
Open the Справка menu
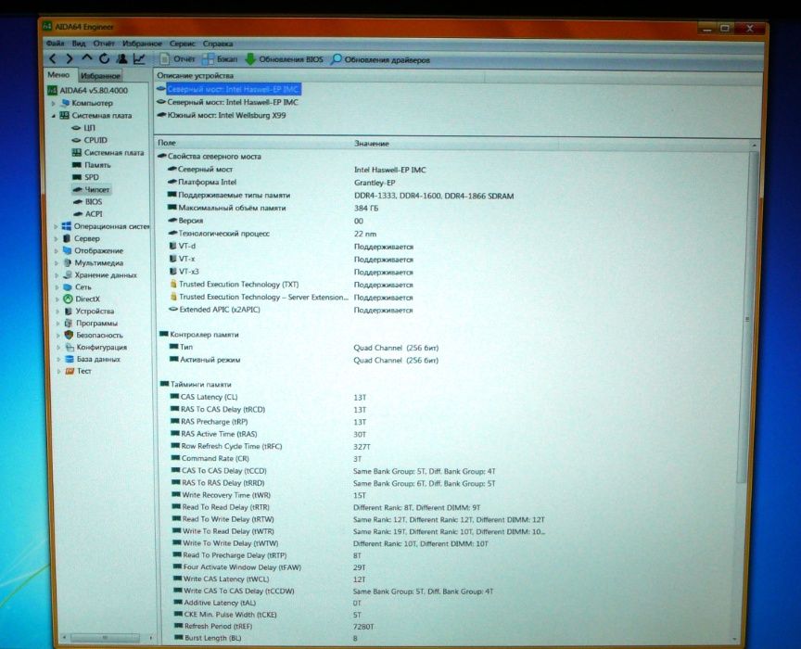click(x=218, y=44)
